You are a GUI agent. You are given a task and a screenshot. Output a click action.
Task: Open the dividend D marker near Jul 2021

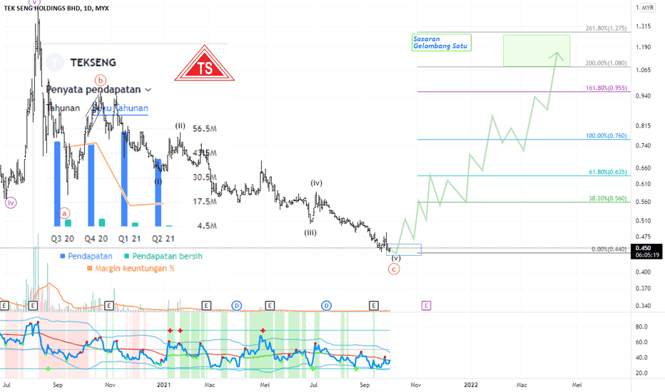click(326, 306)
